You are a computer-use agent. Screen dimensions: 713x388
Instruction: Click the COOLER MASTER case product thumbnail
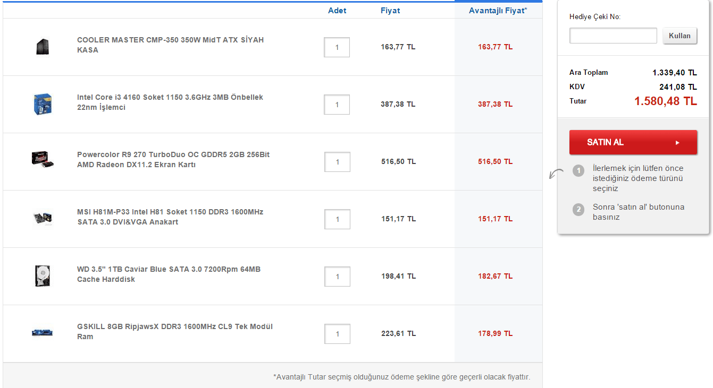(x=43, y=46)
